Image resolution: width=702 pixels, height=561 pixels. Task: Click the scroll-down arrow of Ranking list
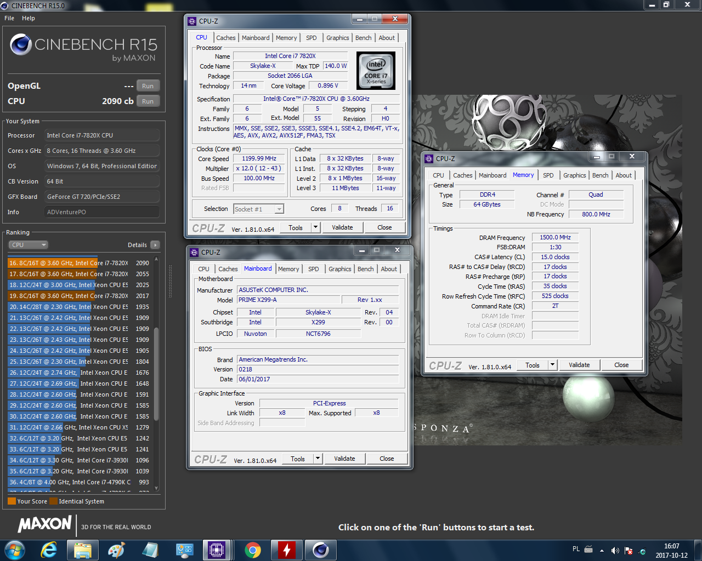click(x=156, y=489)
